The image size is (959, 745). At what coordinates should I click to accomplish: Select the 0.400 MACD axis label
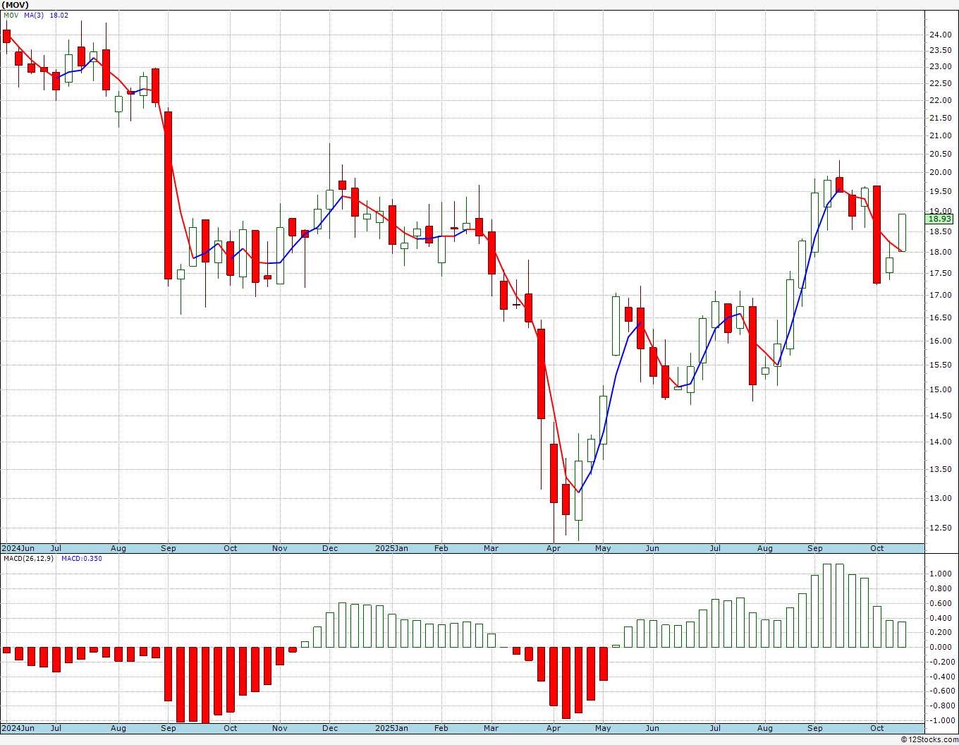click(x=941, y=619)
